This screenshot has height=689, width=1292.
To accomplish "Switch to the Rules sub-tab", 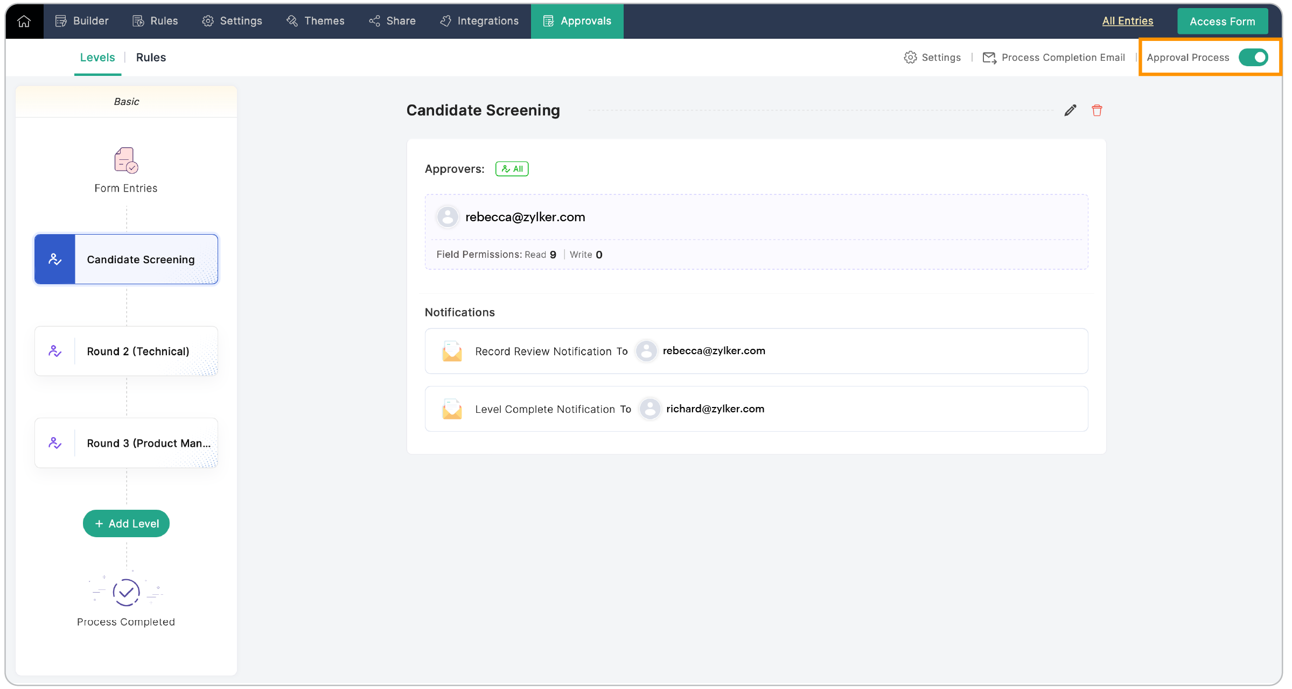I will (151, 58).
